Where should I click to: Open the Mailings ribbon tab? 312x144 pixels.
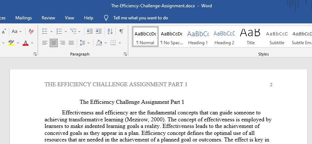pos(23,18)
